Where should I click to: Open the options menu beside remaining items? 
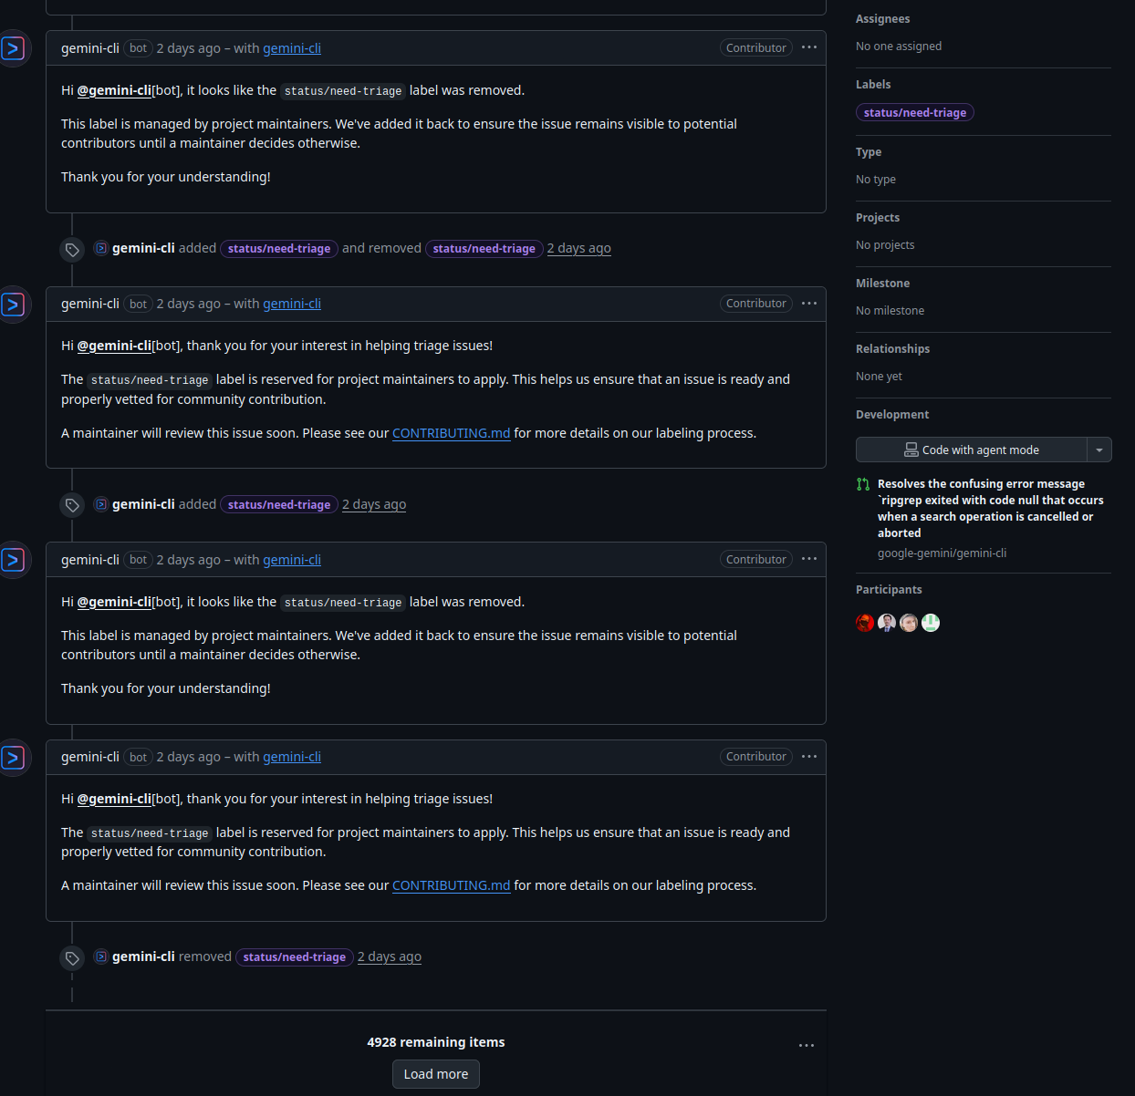point(807,1046)
